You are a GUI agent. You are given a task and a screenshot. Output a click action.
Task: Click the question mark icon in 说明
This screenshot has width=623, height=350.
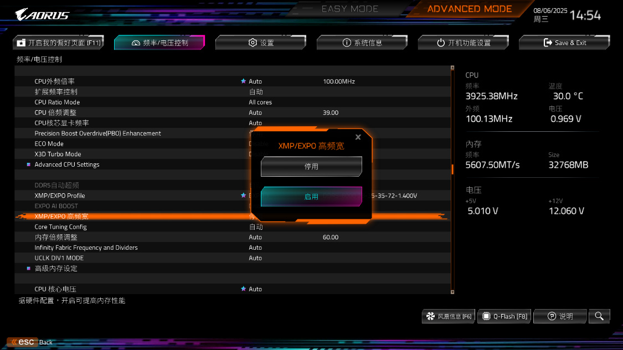(552, 316)
